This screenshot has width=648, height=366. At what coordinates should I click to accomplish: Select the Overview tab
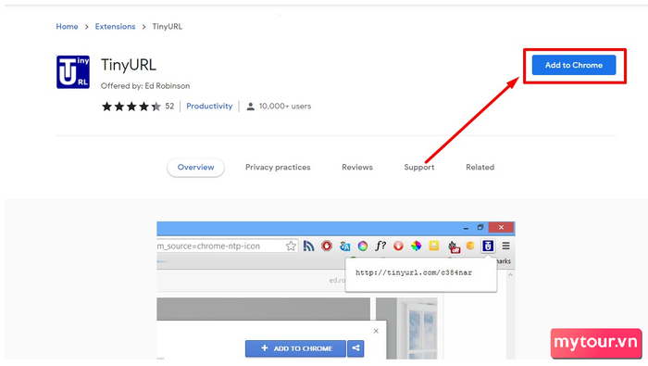coord(196,168)
